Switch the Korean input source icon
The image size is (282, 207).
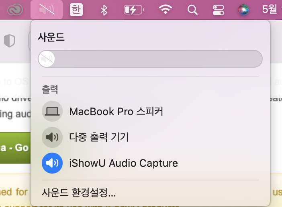(x=76, y=10)
